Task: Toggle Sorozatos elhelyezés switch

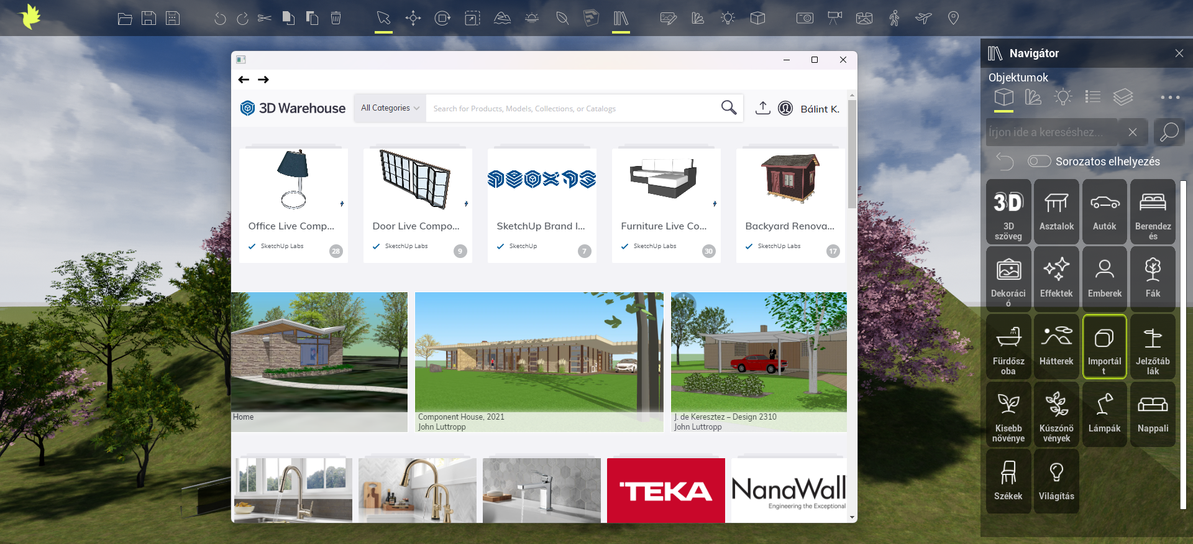Action: tap(1039, 161)
